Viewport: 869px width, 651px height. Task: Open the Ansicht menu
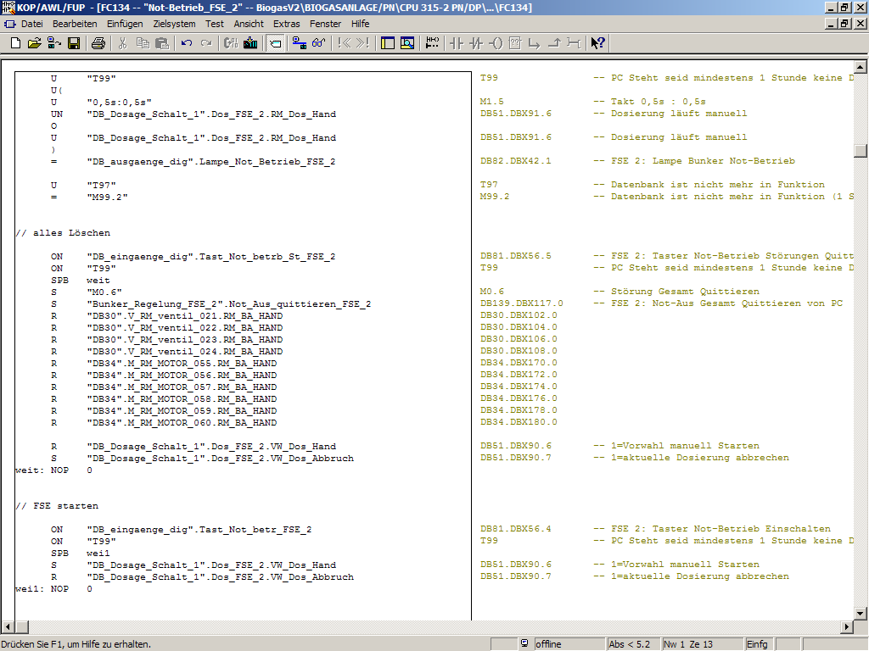click(249, 24)
